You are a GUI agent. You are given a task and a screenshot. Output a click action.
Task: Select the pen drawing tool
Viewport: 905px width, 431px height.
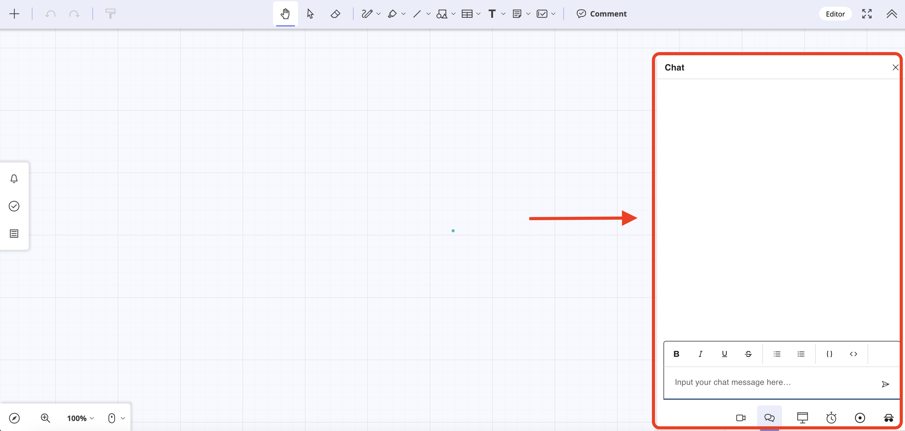tap(367, 14)
